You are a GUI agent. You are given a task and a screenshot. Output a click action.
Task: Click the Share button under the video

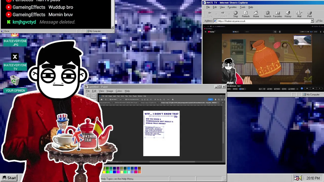pos(270,89)
